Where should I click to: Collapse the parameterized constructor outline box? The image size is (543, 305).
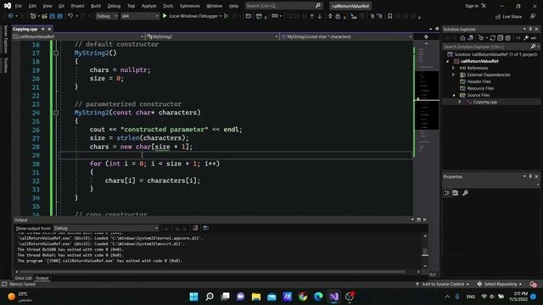click(x=56, y=113)
